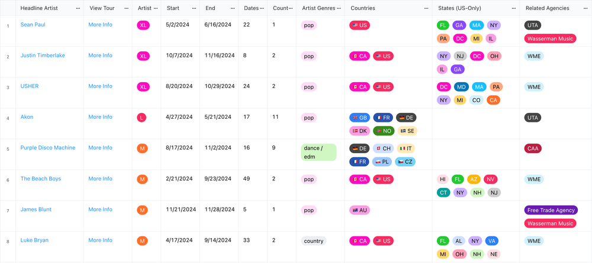Click CA country tag in Justin Timberlake row
Screen dimensions: 592x263
359,56
